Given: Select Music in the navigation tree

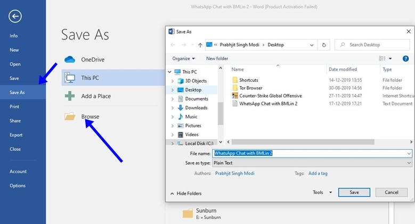Looking at the screenshot, I should click(x=191, y=117).
